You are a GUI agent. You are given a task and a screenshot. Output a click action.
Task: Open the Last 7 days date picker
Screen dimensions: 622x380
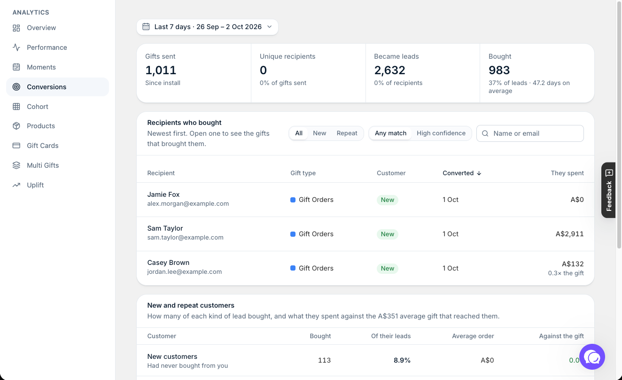click(x=207, y=27)
